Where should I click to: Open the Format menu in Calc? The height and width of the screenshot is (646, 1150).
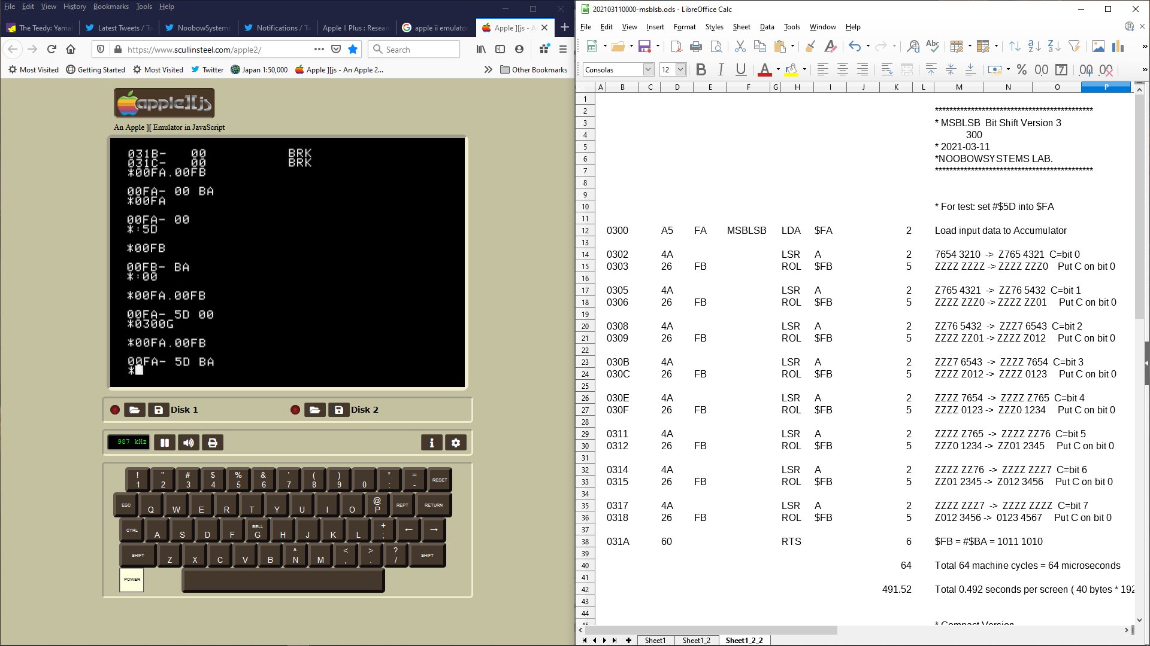point(685,27)
